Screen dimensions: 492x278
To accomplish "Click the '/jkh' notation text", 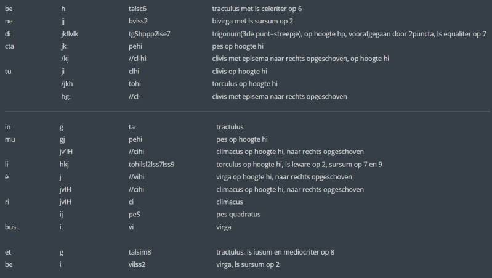I will [x=67, y=83].
